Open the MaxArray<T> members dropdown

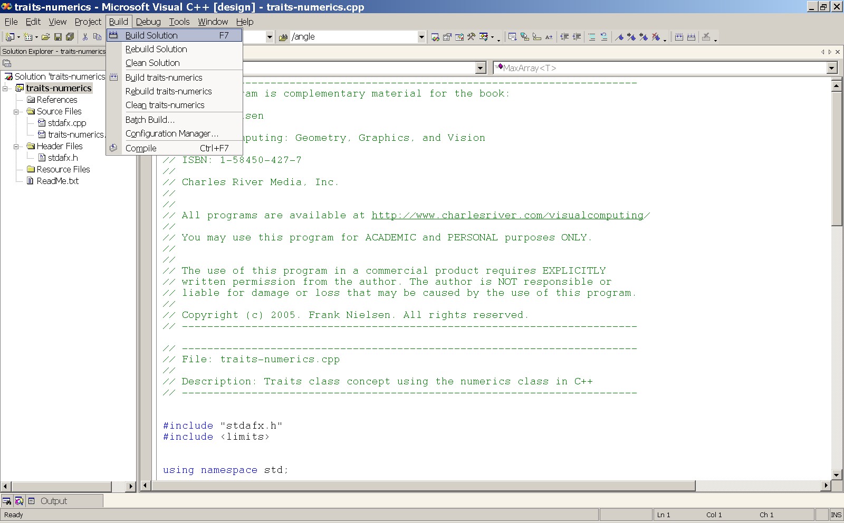832,68
